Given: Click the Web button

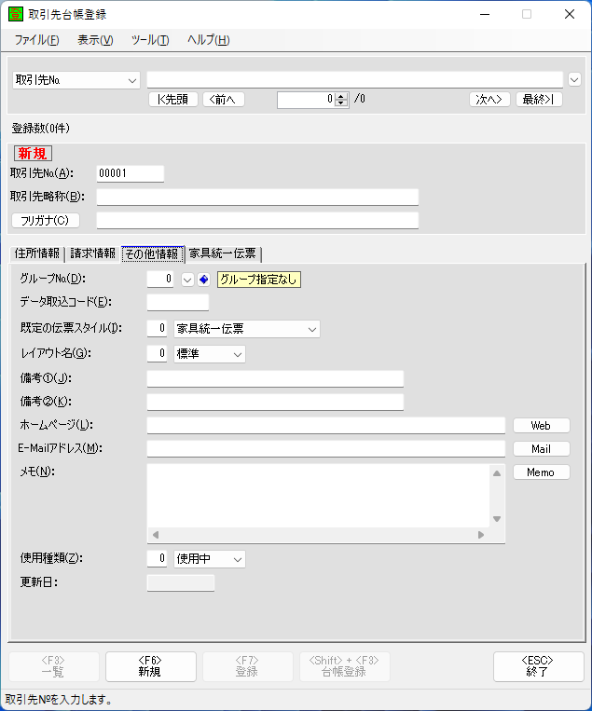Looking at the screenshot, I should click(x=542, y=425).
